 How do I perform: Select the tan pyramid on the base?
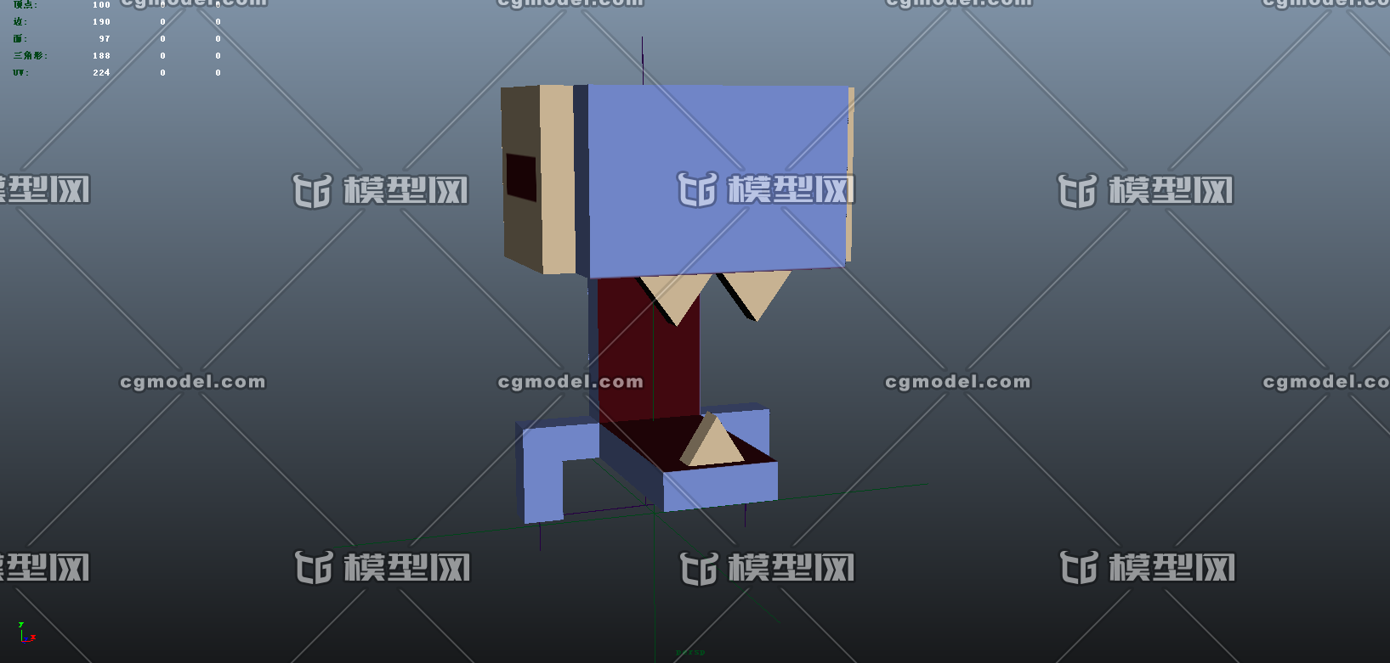pos(712,441)
